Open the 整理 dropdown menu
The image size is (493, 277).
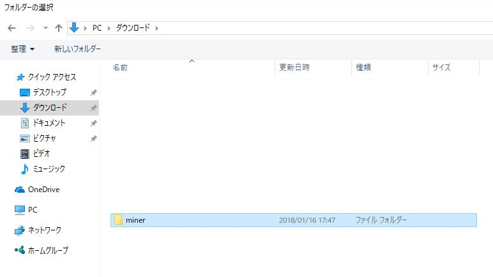[x=22, y=49]
